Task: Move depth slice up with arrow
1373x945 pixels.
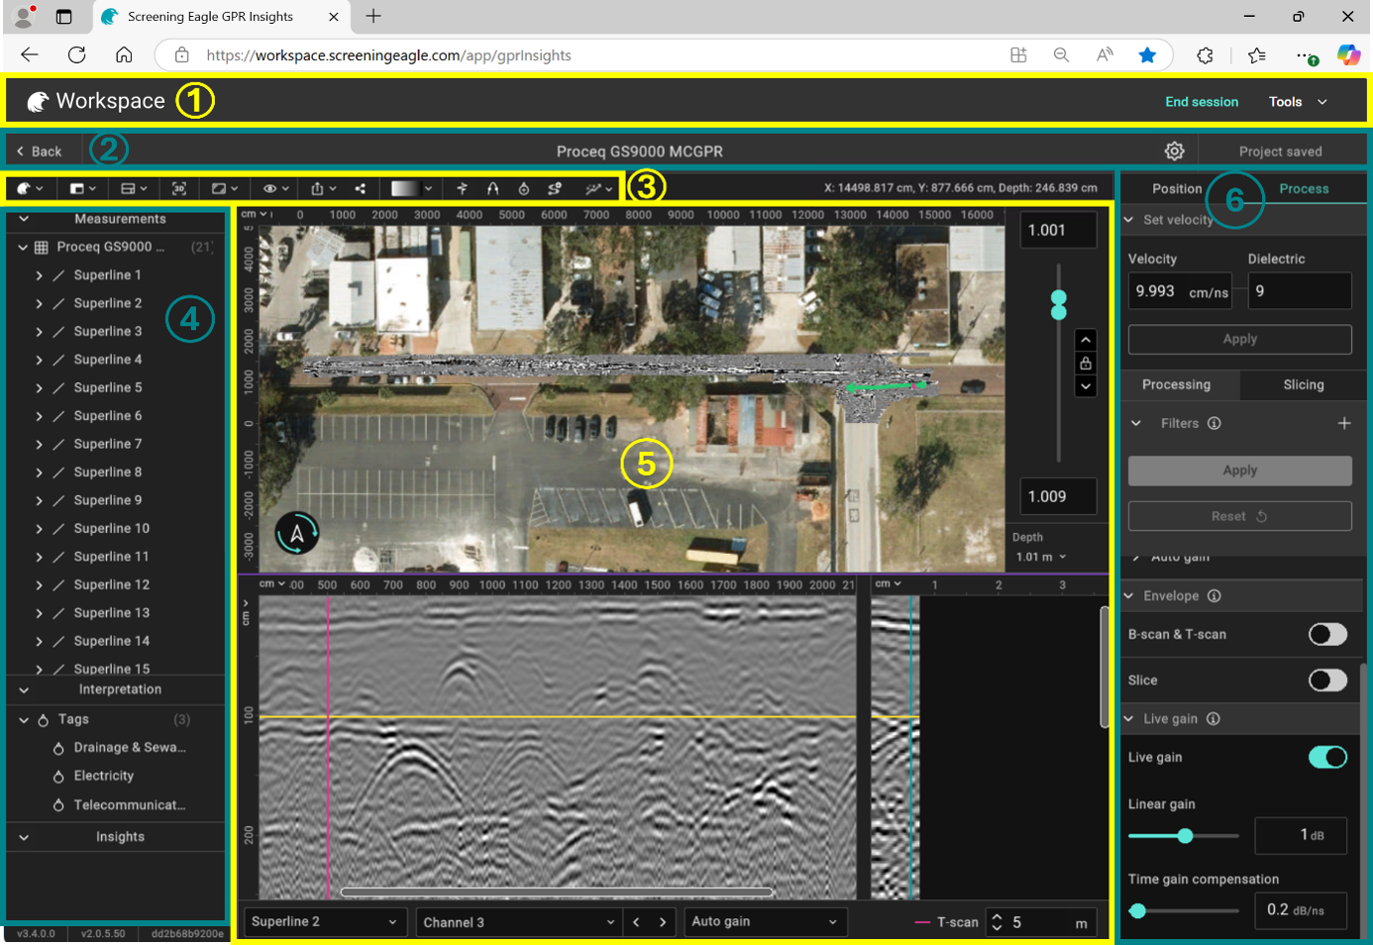Action: tap(1086, 340)
